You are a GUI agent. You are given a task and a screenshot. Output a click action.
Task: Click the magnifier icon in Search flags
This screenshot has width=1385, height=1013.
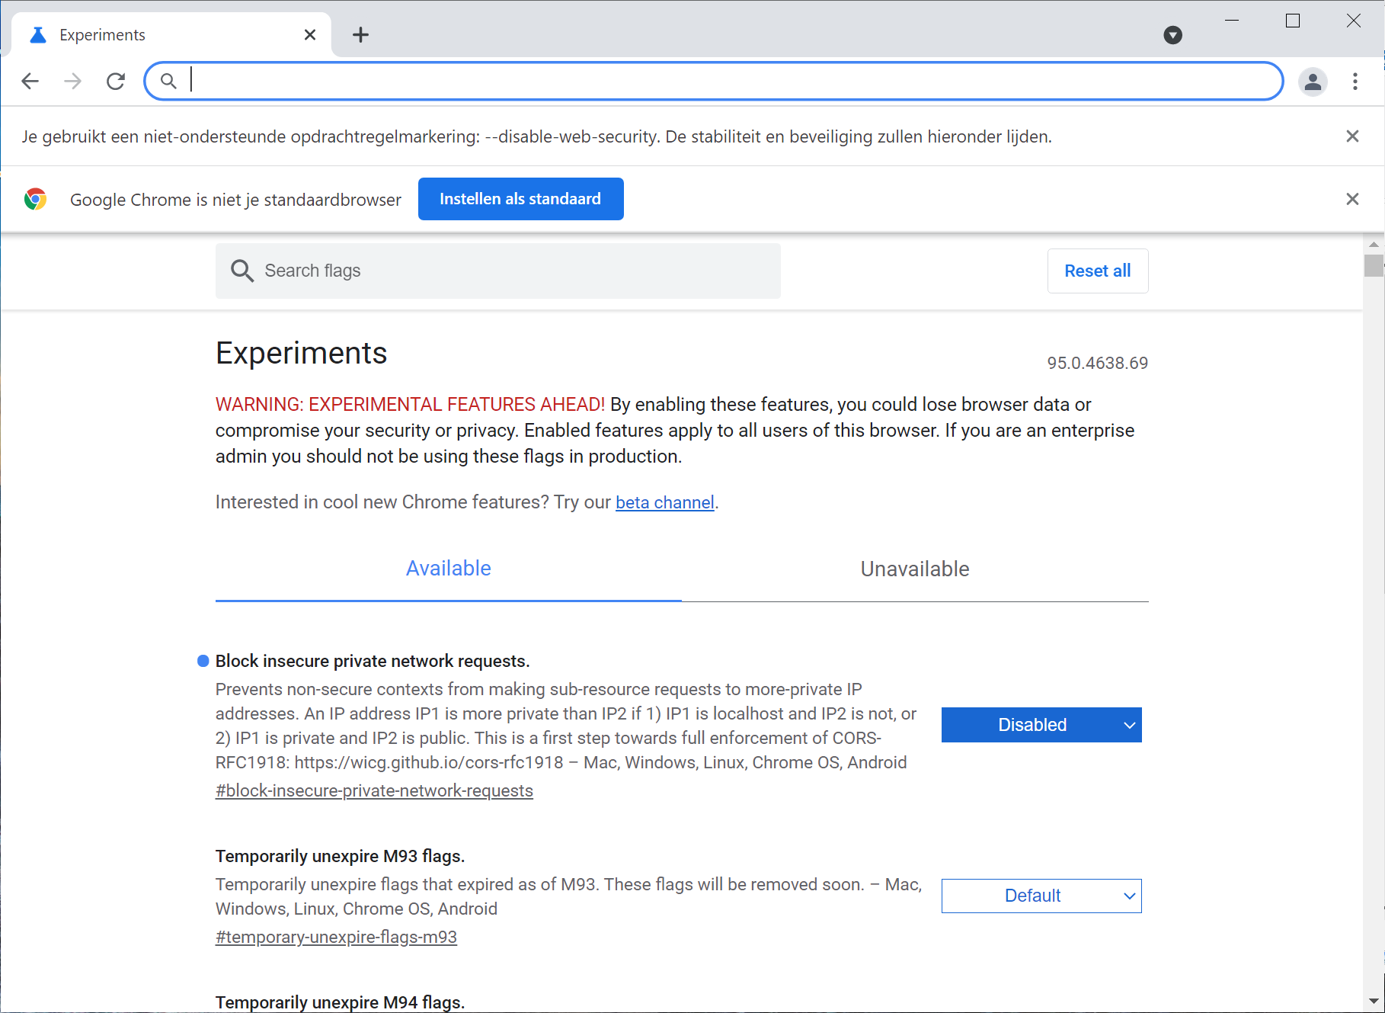pyautogui.click(x=242, y=271)
